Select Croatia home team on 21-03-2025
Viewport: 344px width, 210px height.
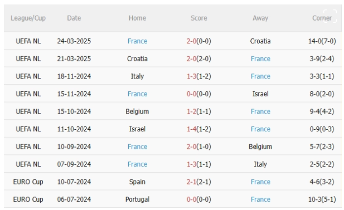tap(137, 58)
